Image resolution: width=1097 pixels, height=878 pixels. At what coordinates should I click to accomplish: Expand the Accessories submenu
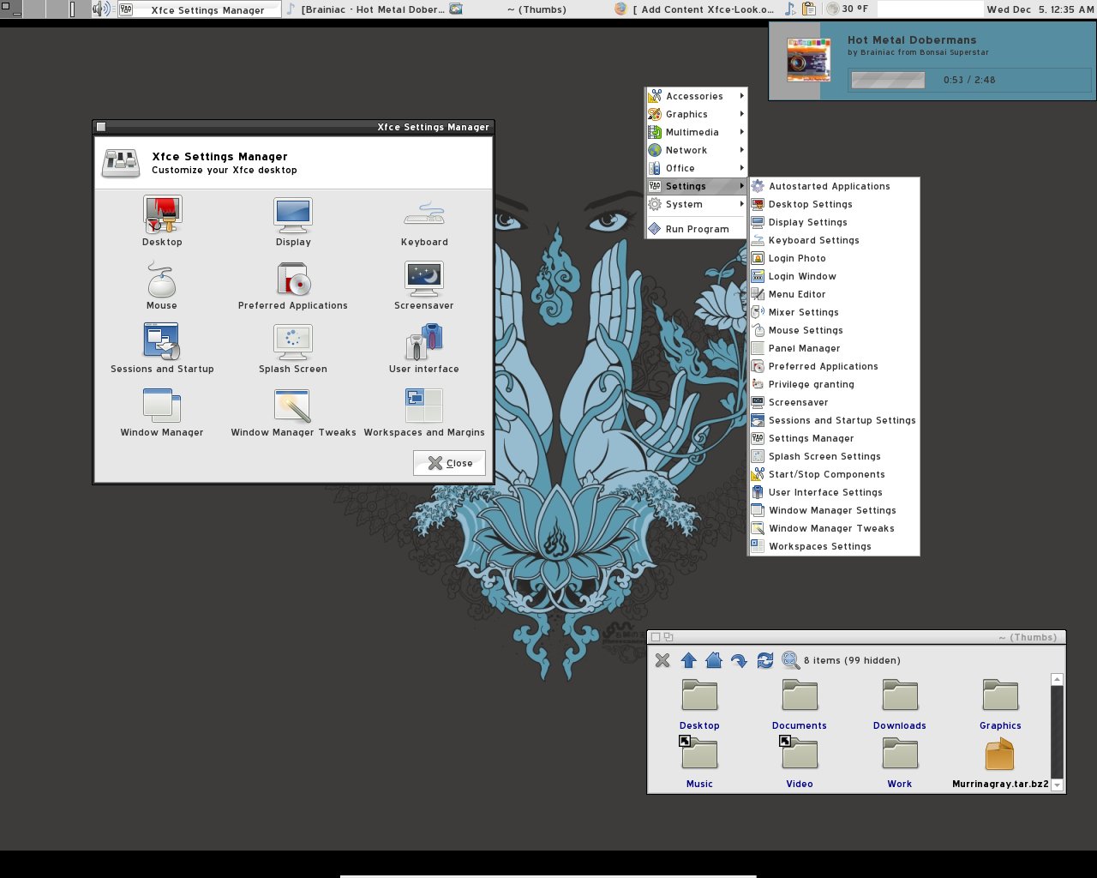click(x=696, y=96)
